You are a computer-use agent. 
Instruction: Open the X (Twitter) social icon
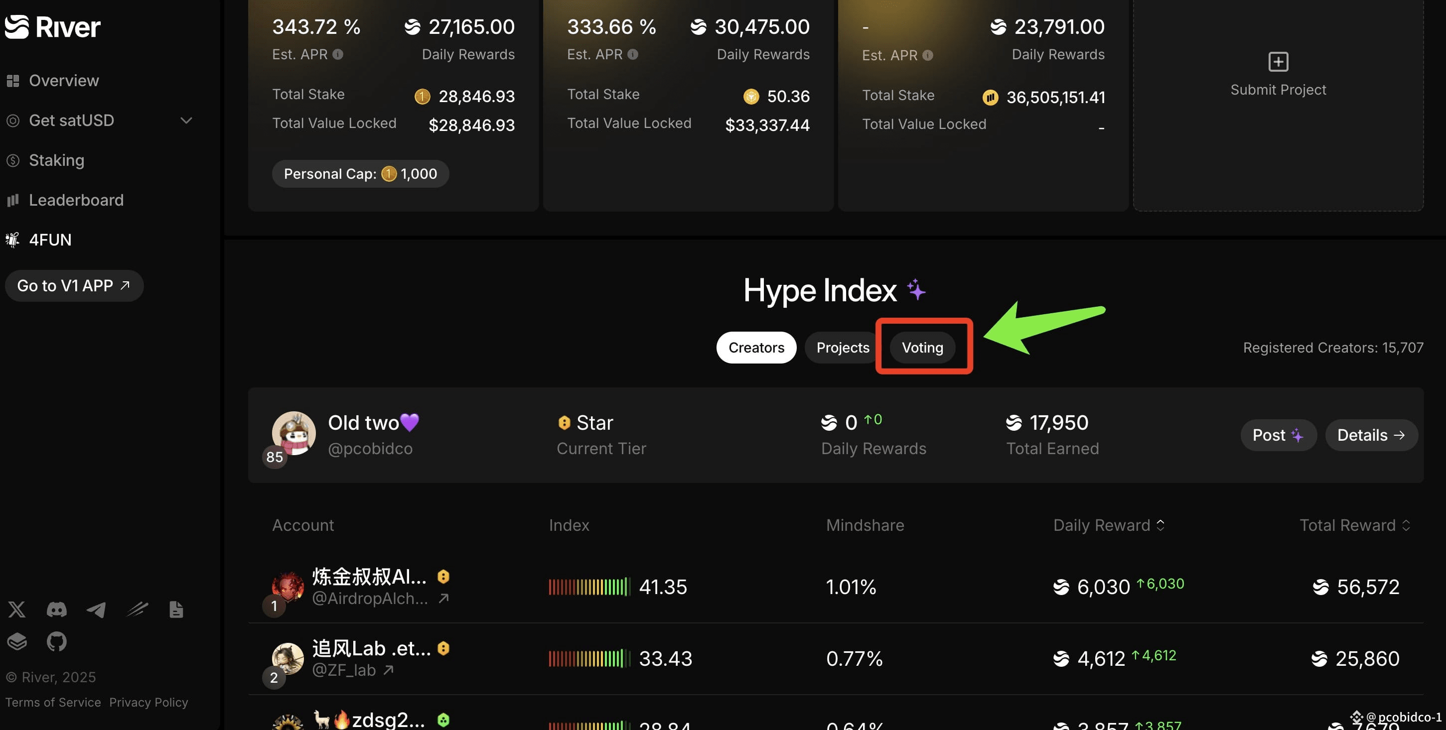click(x=17, y=609)
